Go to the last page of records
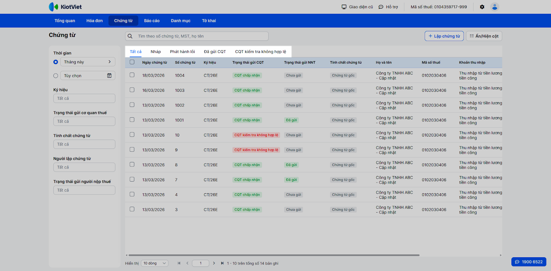551x271 pixels. tap(222, 263)
